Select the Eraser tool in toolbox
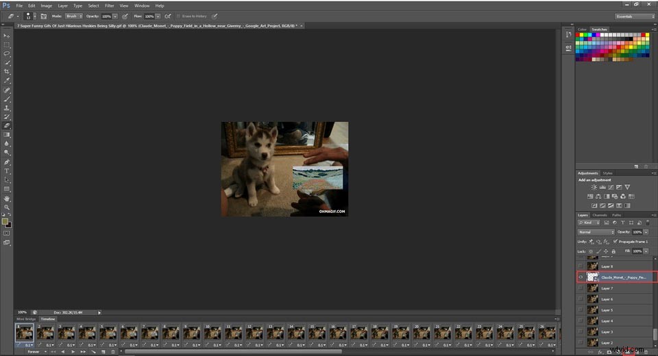Viewport: 658px width, 356px height. pos(7,126)
